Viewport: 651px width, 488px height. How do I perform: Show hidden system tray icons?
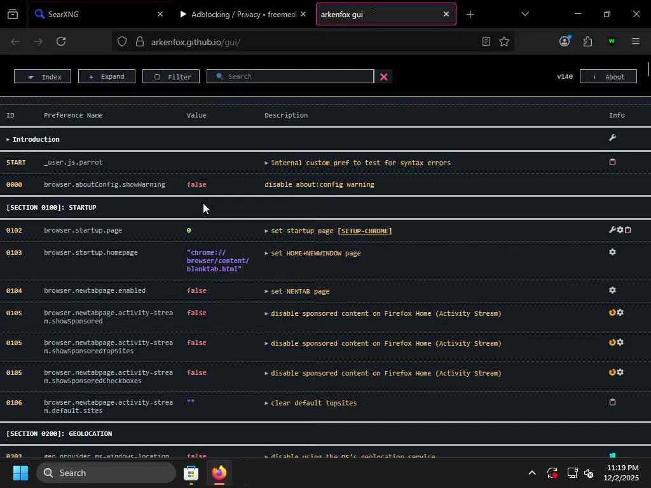[x=532, y=473]
